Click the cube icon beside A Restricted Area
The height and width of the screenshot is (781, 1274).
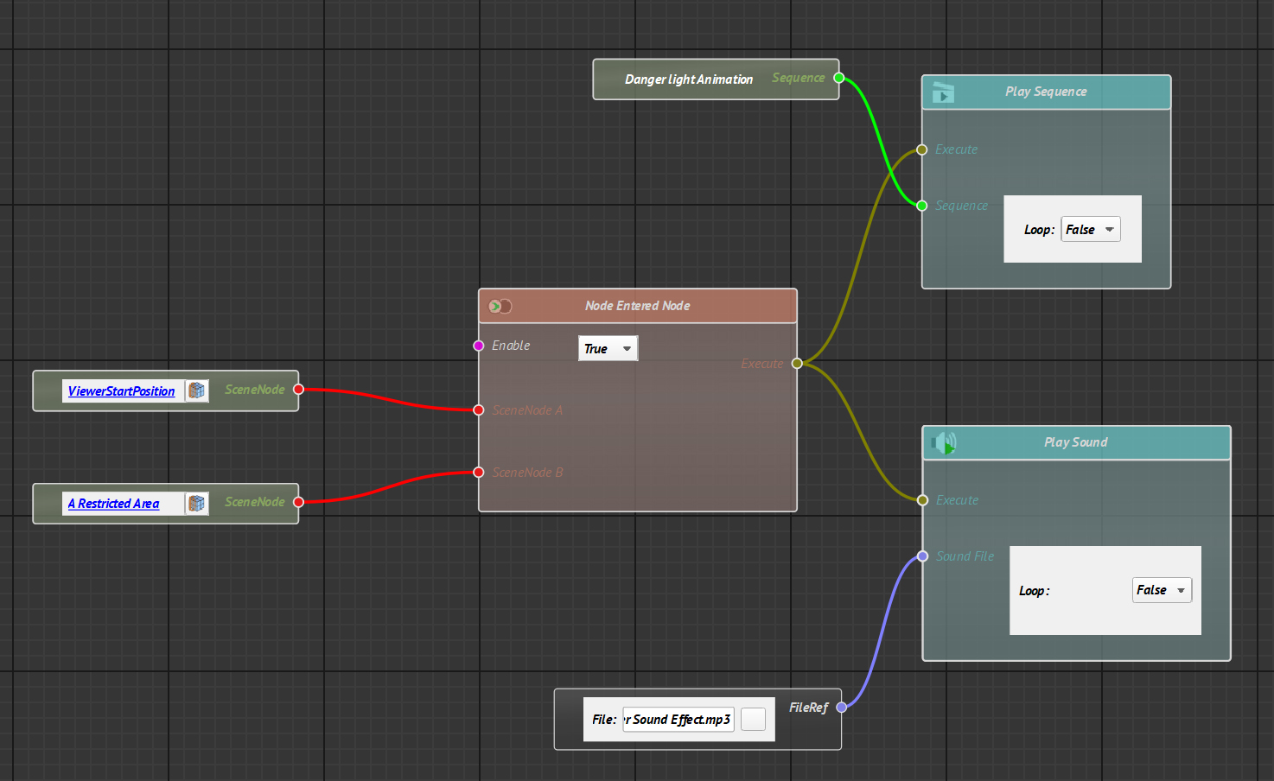(x=197, y=504)
